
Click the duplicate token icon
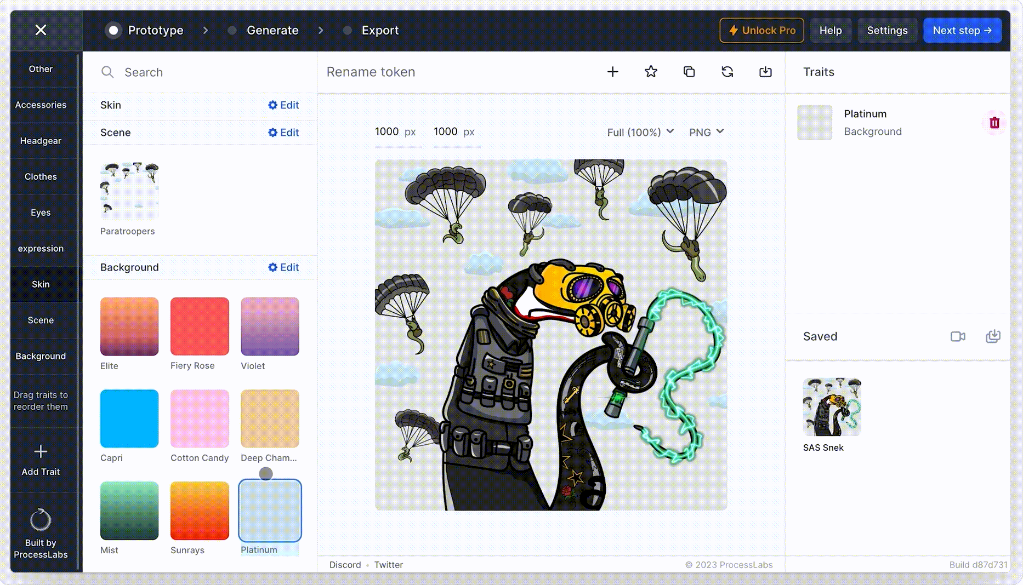(x=689, y=72)
